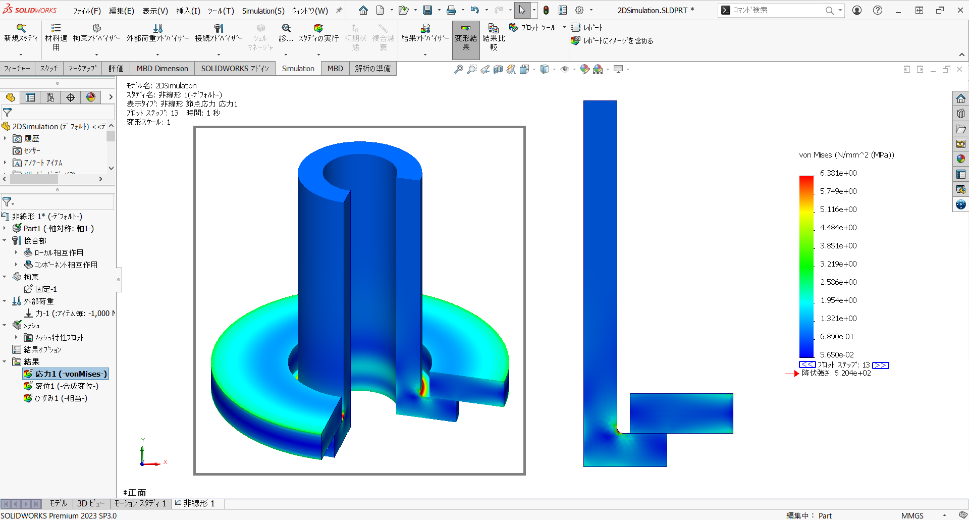Go to previous plot step << button
The width and height of the screenshot is (969, 520).
click(807, 365)
